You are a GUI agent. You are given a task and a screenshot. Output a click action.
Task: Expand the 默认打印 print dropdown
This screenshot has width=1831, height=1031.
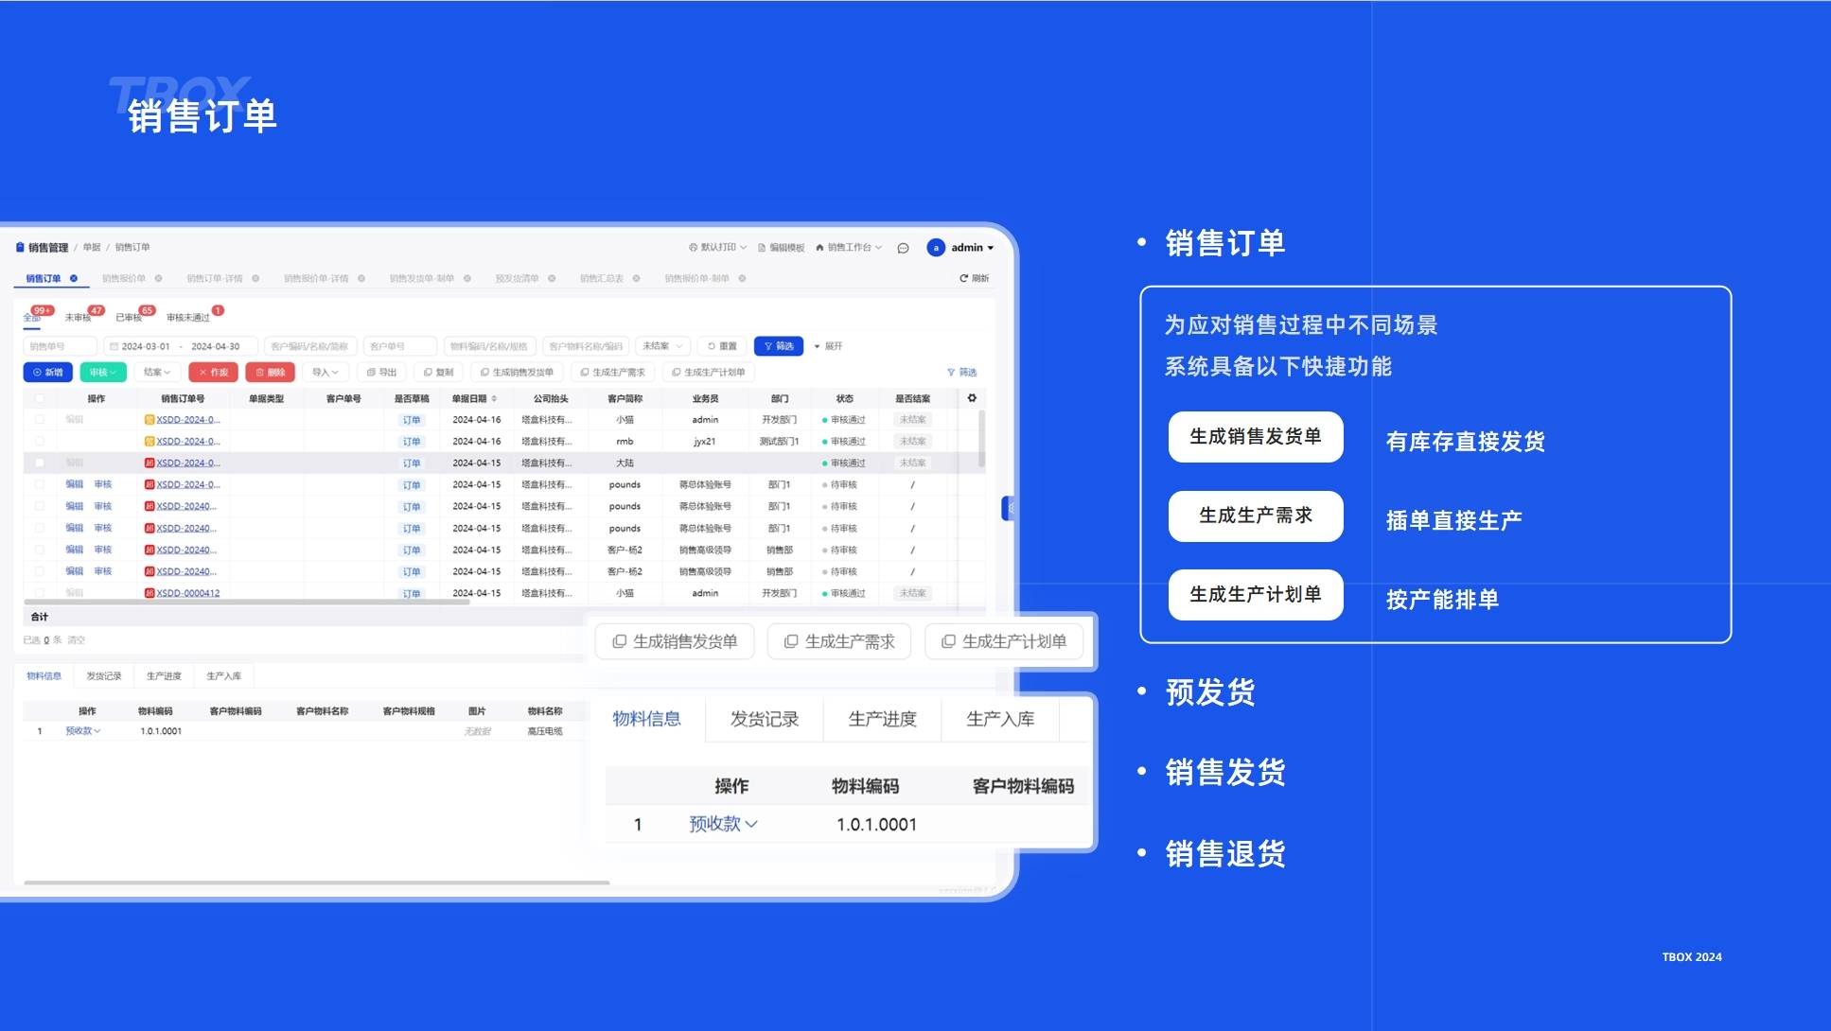717,248
